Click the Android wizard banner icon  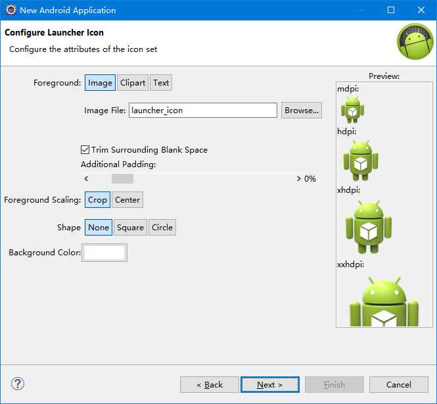(x=415, y=41)
